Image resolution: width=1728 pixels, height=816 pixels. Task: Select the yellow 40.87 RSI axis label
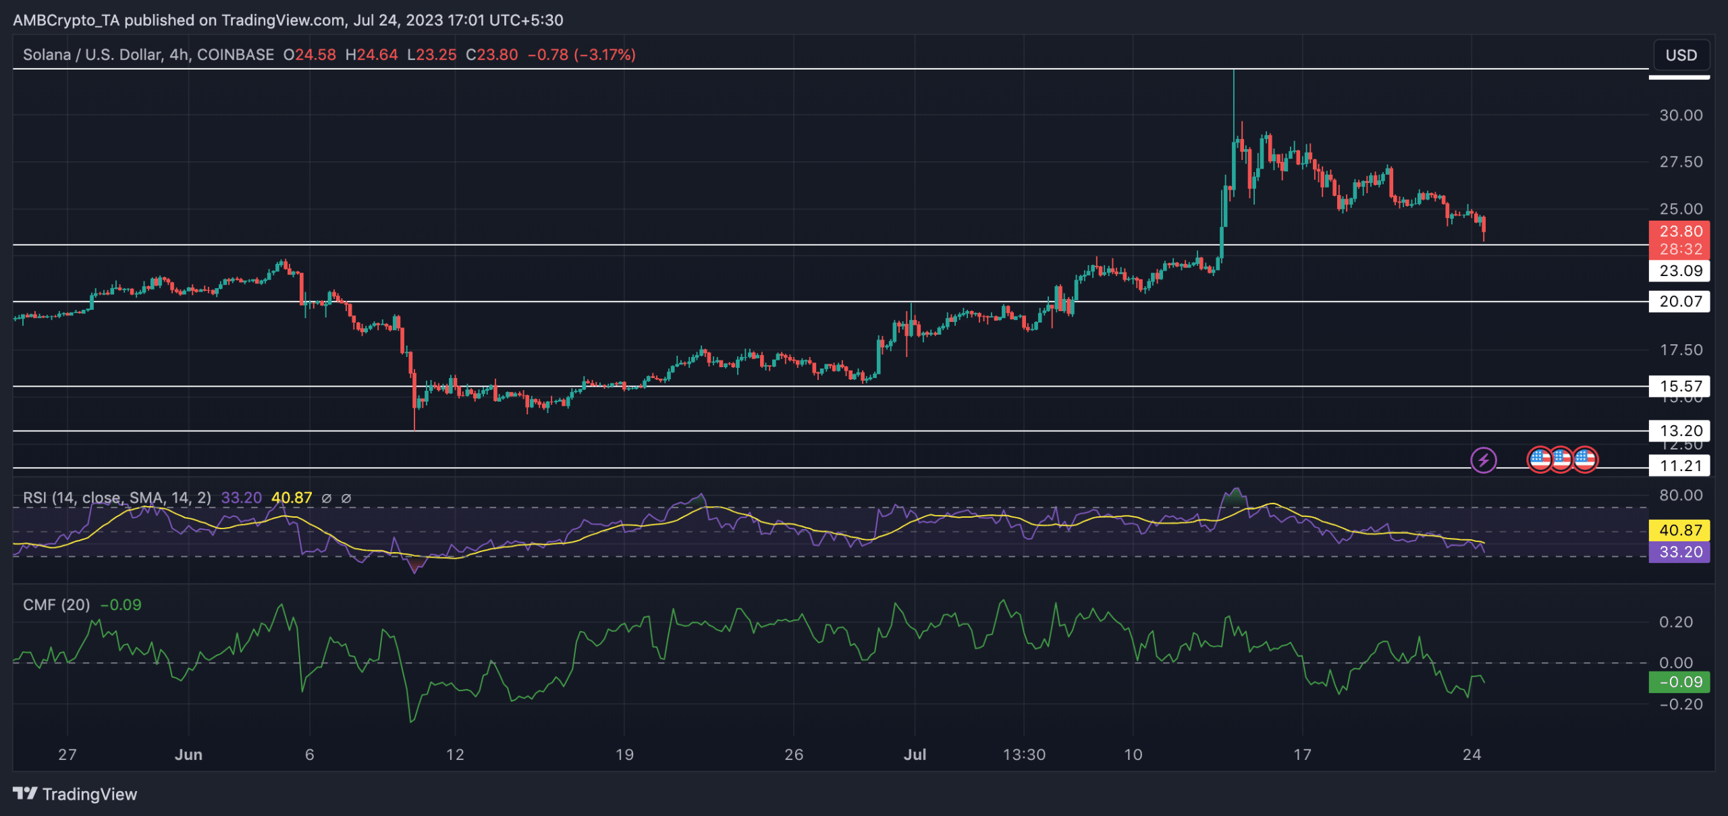coord(1679,530)
